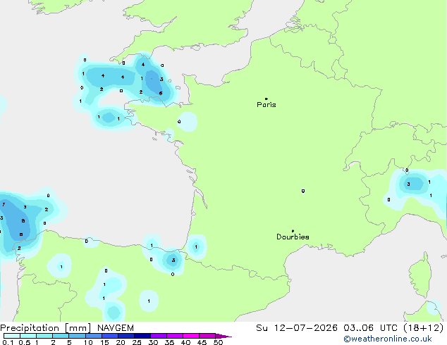Click the legend value 0.1
Screen dimensions: 447x345
pos(8,342)
